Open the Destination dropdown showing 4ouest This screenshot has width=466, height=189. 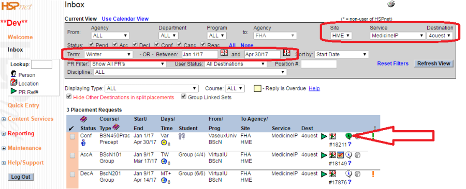(x=440, y=36)
